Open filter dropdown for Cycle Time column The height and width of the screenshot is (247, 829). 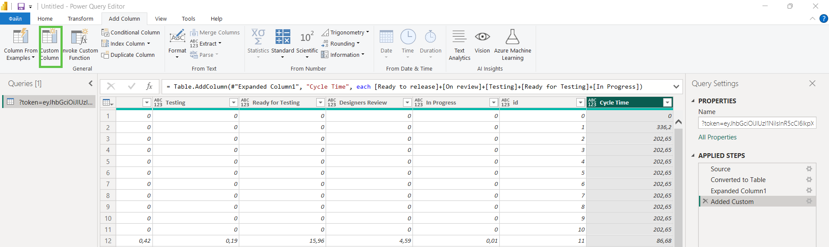[667, 102]
